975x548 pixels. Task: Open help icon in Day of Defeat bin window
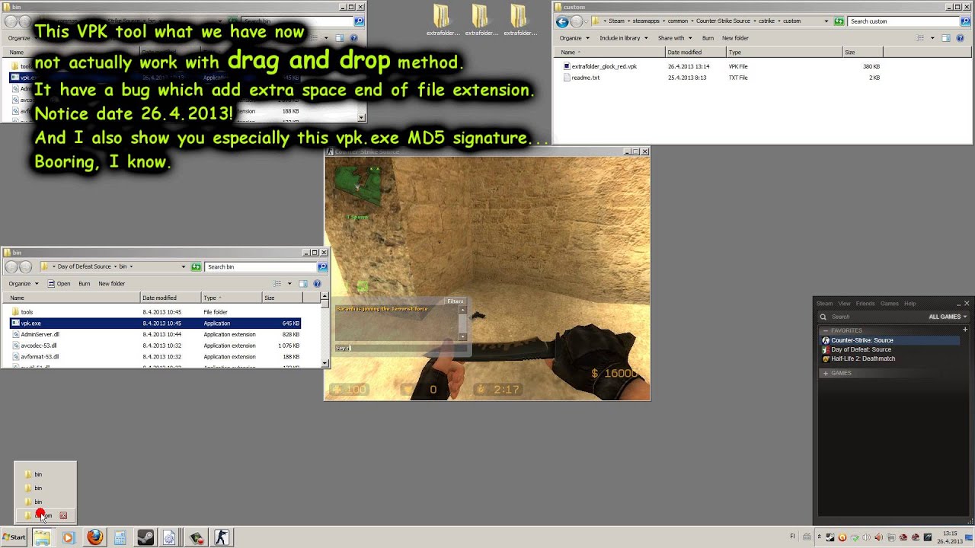pyautogui.click(x=318, y=283)
